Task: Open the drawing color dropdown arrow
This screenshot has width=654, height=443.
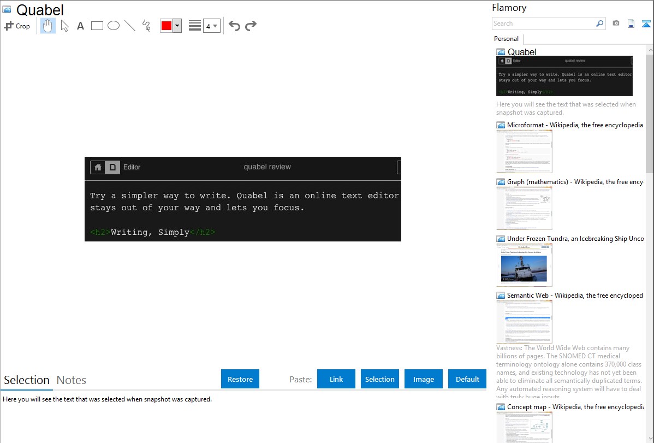Action: tap(177, 26)
